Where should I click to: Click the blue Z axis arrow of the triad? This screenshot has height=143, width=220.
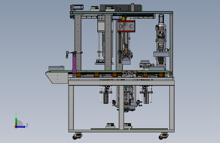[21, 127]
